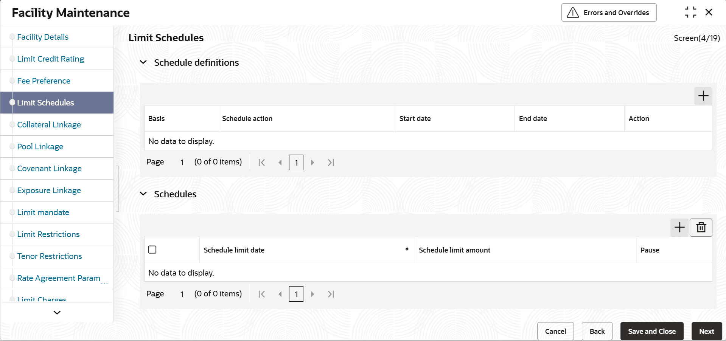Collapse the Schedules section
This screenshot has height=341, width=726.
click(143, 194)
